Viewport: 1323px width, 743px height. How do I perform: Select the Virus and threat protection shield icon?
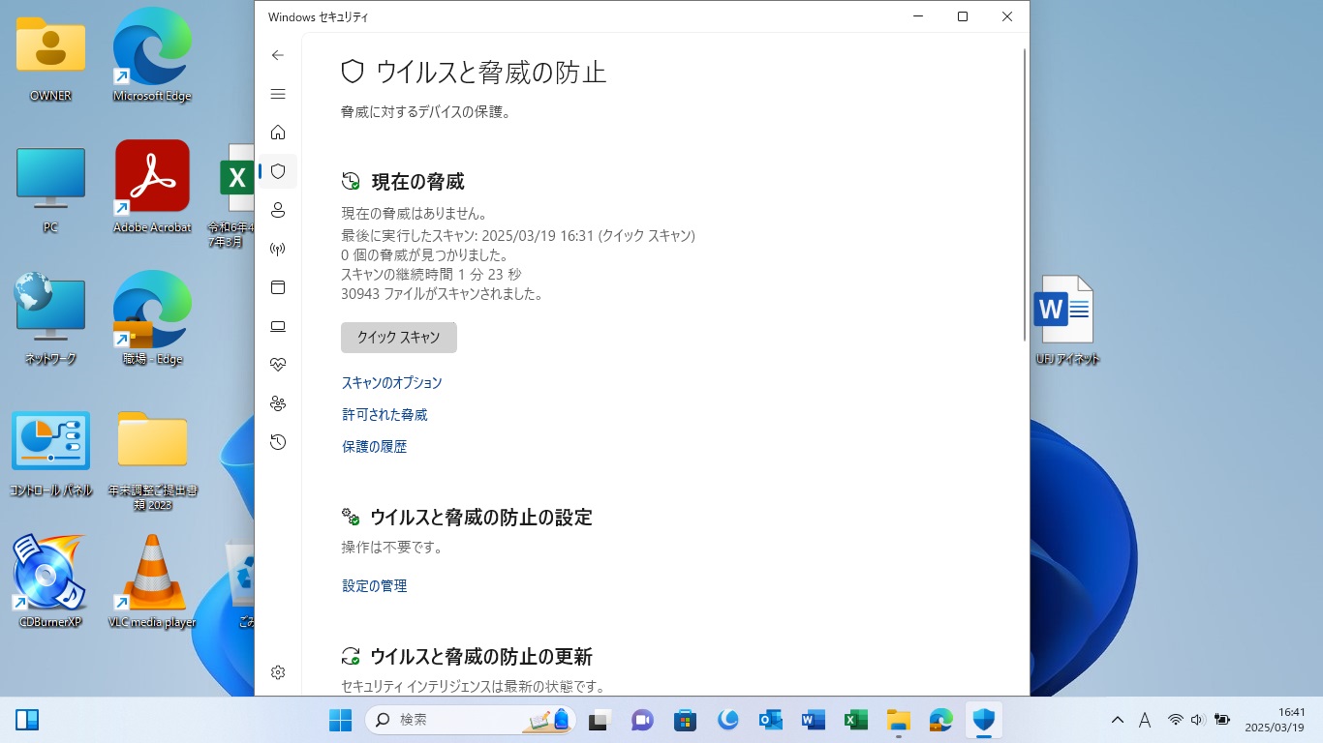click(x=278, y=171)
